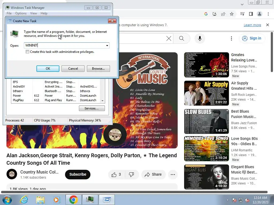Open Windows Start button
Viewport: 274px width, 205px height.
point(7,200)
